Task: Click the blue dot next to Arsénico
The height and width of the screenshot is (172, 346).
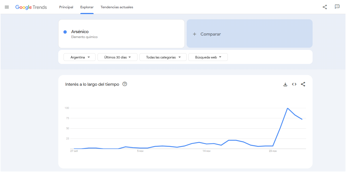Action: coord(65,32)
